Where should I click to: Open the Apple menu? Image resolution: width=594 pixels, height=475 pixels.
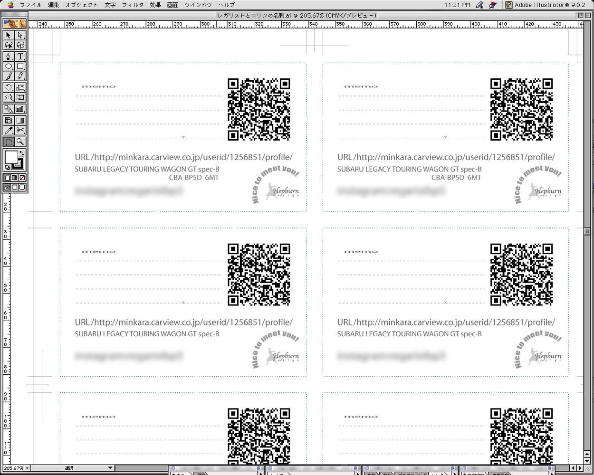pos(10,5)
